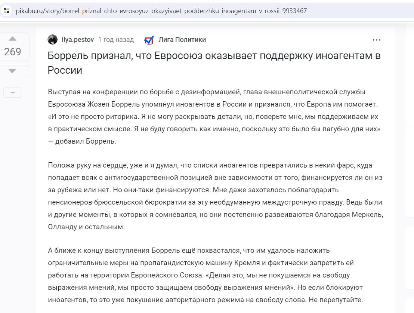Open the post title about Боррель and Евросоюз
Image resolution: width=414 pixels, height=313 pixels.
(214, 63)
